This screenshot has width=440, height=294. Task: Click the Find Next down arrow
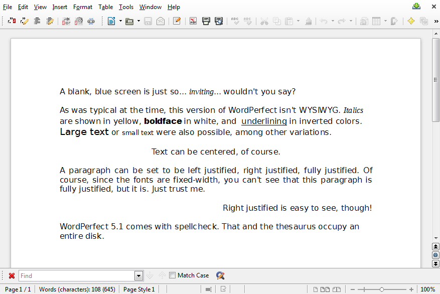[150, 275]
